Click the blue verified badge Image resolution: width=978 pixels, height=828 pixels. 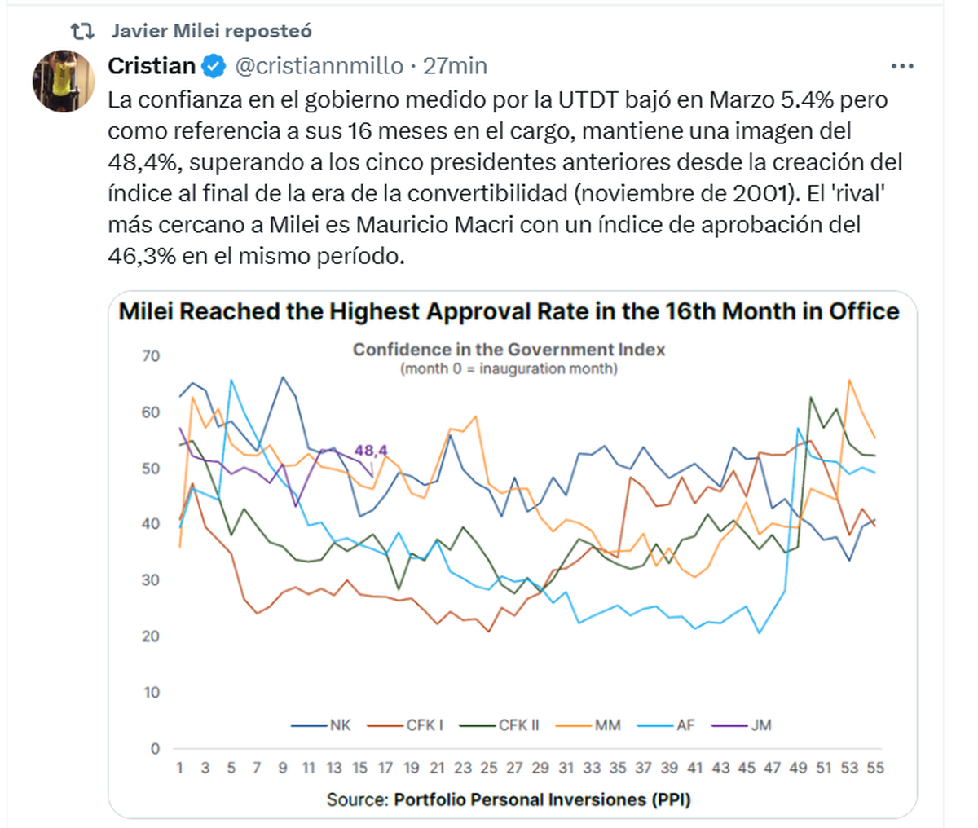(214, 66)
